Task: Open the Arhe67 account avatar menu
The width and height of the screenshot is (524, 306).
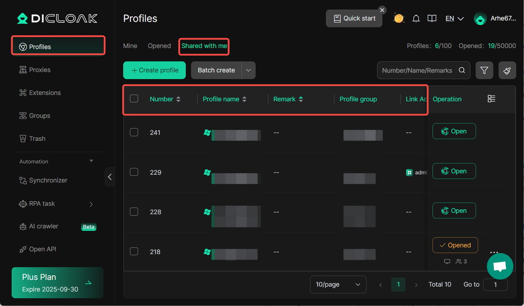Action: click(480, 18)
